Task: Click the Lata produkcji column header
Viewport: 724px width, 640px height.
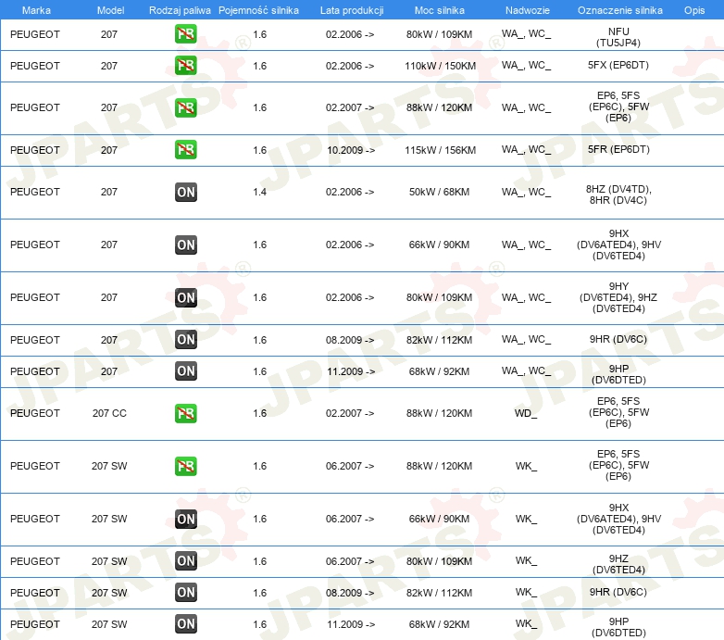Action: pos(352,10)
